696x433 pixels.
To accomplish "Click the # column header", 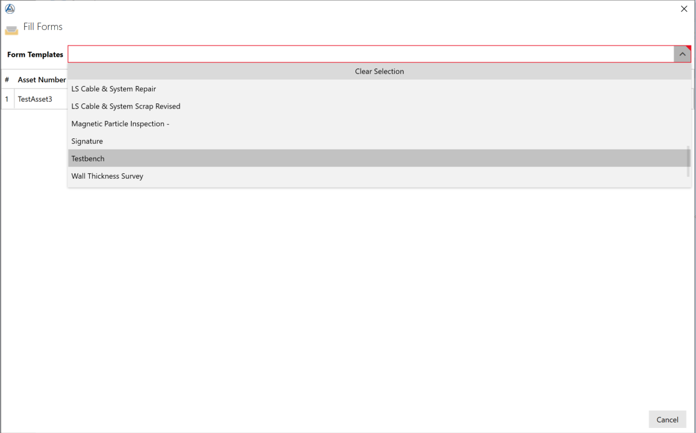I will [7, 80].
